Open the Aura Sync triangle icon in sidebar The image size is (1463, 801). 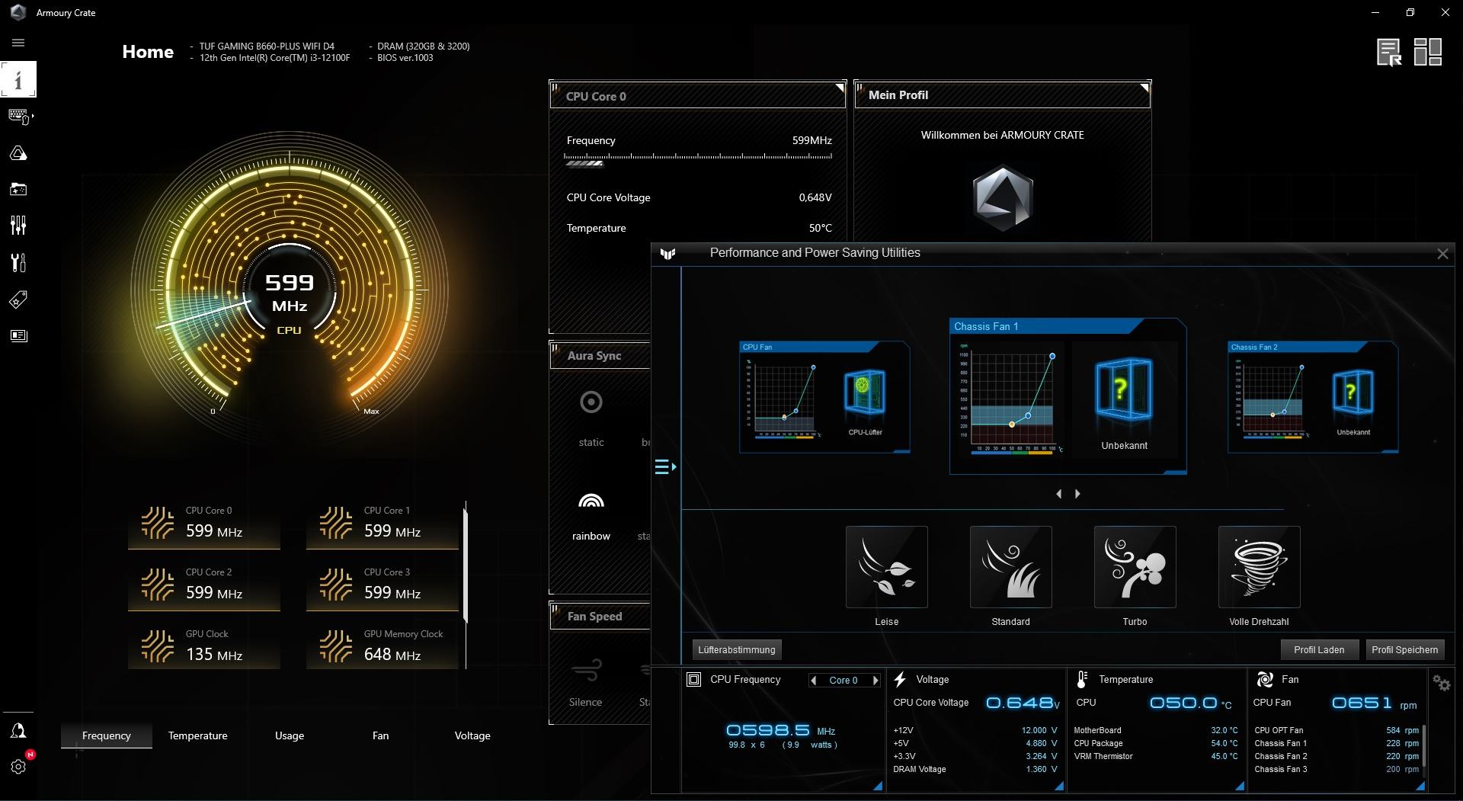18,152
